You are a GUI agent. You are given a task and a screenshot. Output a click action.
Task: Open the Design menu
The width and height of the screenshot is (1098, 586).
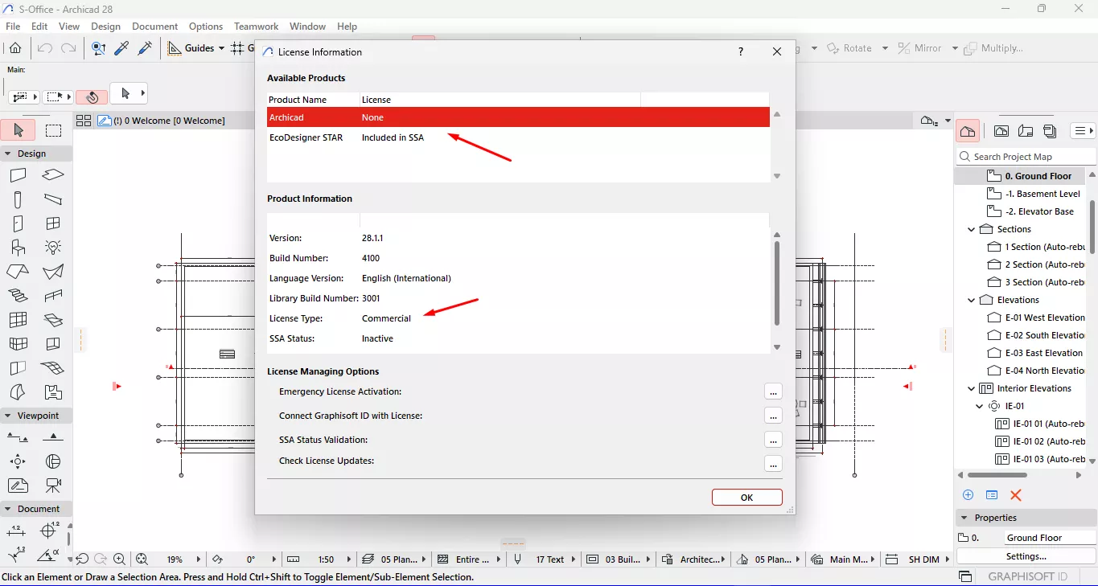105,27
